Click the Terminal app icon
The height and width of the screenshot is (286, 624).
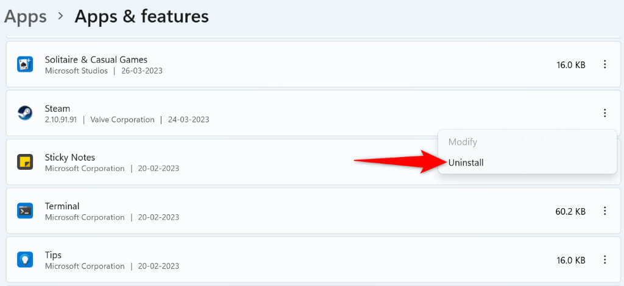(25, 211)
